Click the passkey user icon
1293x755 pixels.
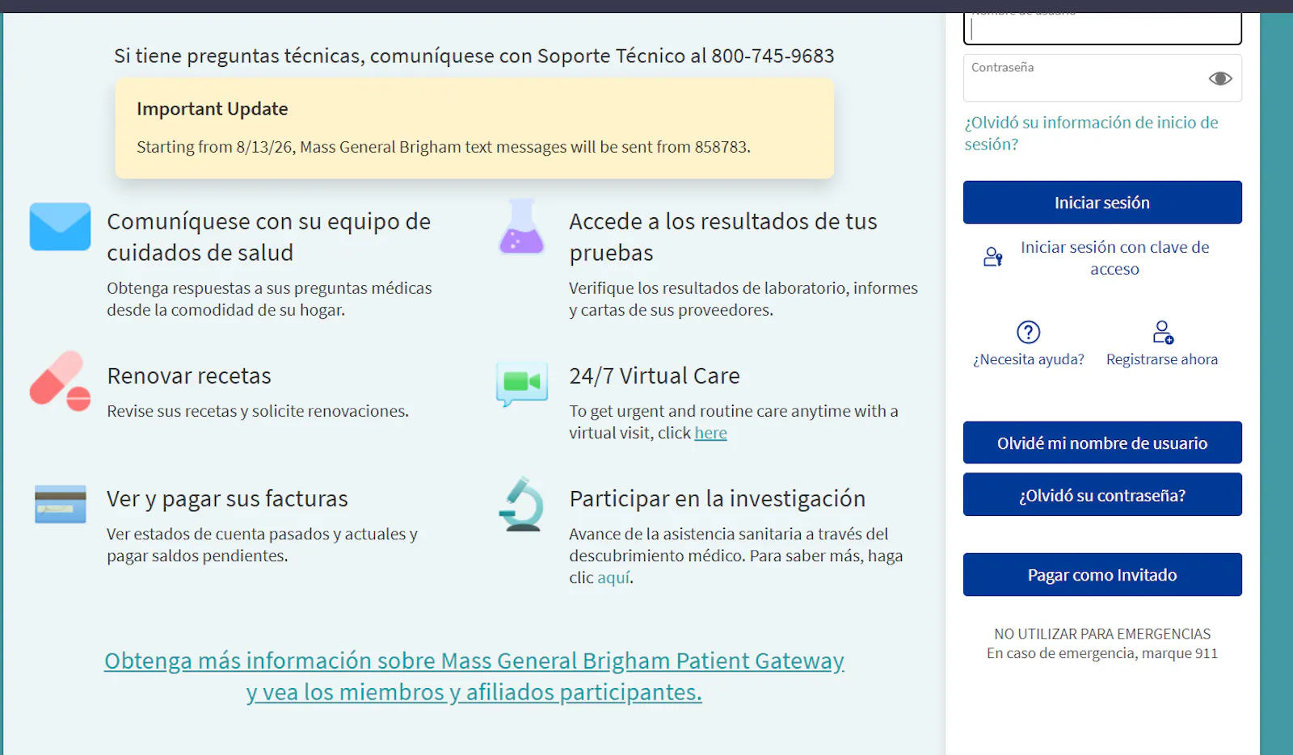pos(993,257)
